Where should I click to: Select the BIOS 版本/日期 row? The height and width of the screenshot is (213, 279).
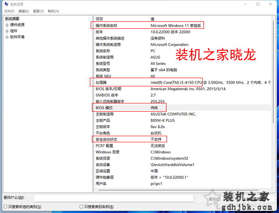coord(182,89)
